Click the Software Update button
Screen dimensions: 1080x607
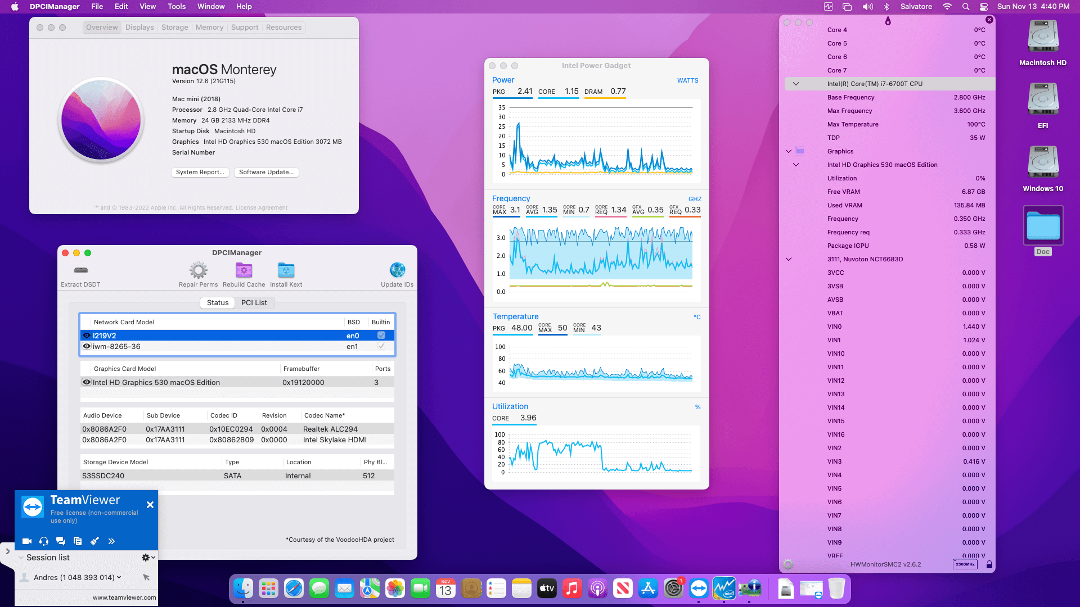(267, 172)
